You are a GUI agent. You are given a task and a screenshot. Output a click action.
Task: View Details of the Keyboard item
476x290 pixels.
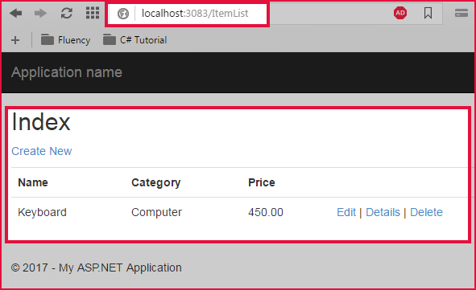click(383, 212)
